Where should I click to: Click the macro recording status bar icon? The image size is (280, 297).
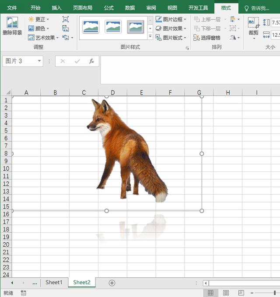pyautogui.click(x=24, y=293)
